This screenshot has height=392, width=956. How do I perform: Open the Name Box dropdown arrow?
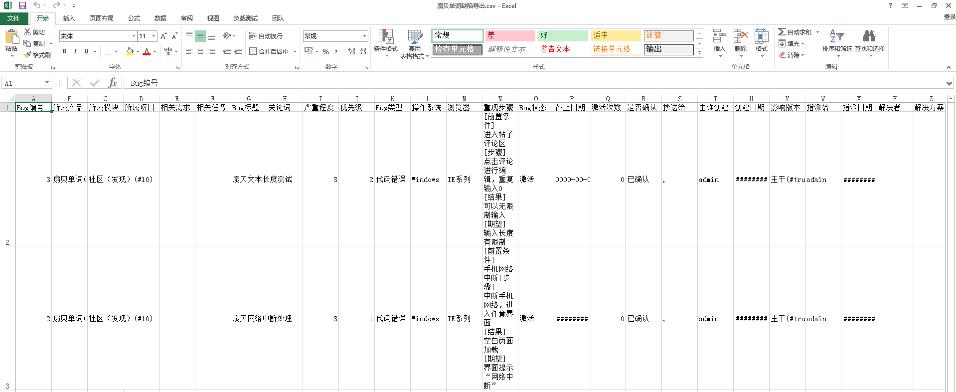click(47, 83)
